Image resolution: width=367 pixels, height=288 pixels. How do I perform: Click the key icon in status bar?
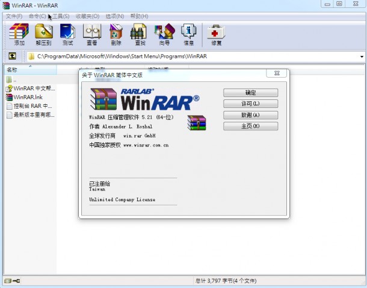tap(16, 281)
